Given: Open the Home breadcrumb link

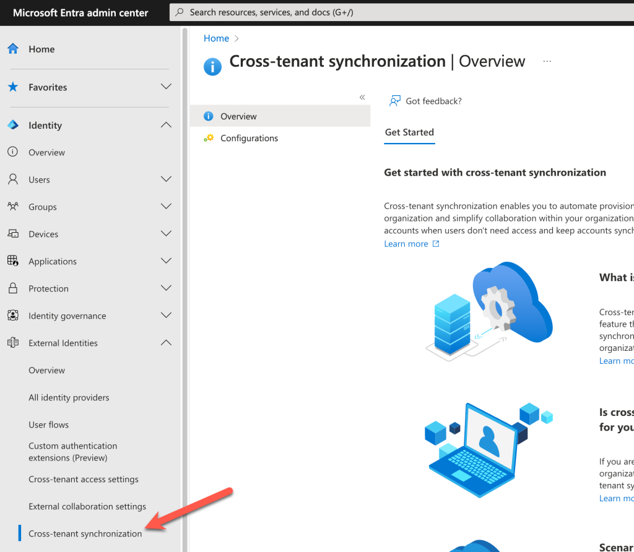Looking at the screenshot, I should [x=214, y=38].
